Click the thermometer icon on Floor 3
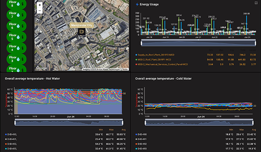The width and height of the screenshot is (261, 152). (x=23, y=59)
